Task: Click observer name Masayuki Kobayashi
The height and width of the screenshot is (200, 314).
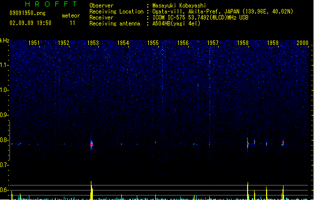Action: click(x=179, y=5)
